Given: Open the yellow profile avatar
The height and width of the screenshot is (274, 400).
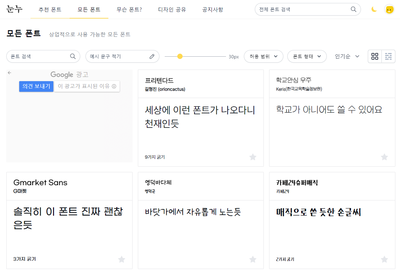Looking at the screenshot, I should [389, 9].
